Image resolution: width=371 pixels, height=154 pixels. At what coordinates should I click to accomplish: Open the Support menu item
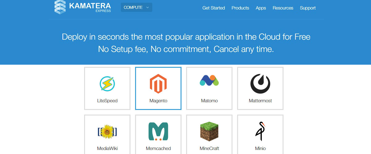[308, 8]
